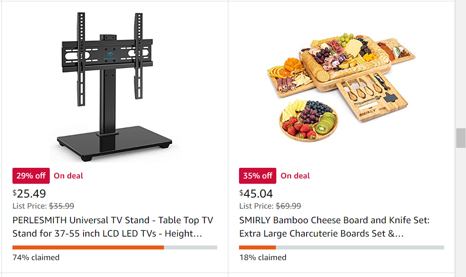
Task: Click the $25.49 deal price
Action: tap(29, 194)
